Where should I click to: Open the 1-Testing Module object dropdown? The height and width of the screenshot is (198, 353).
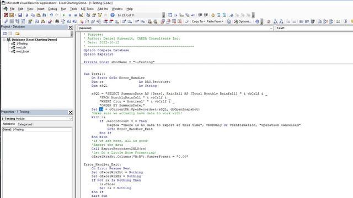71,119
